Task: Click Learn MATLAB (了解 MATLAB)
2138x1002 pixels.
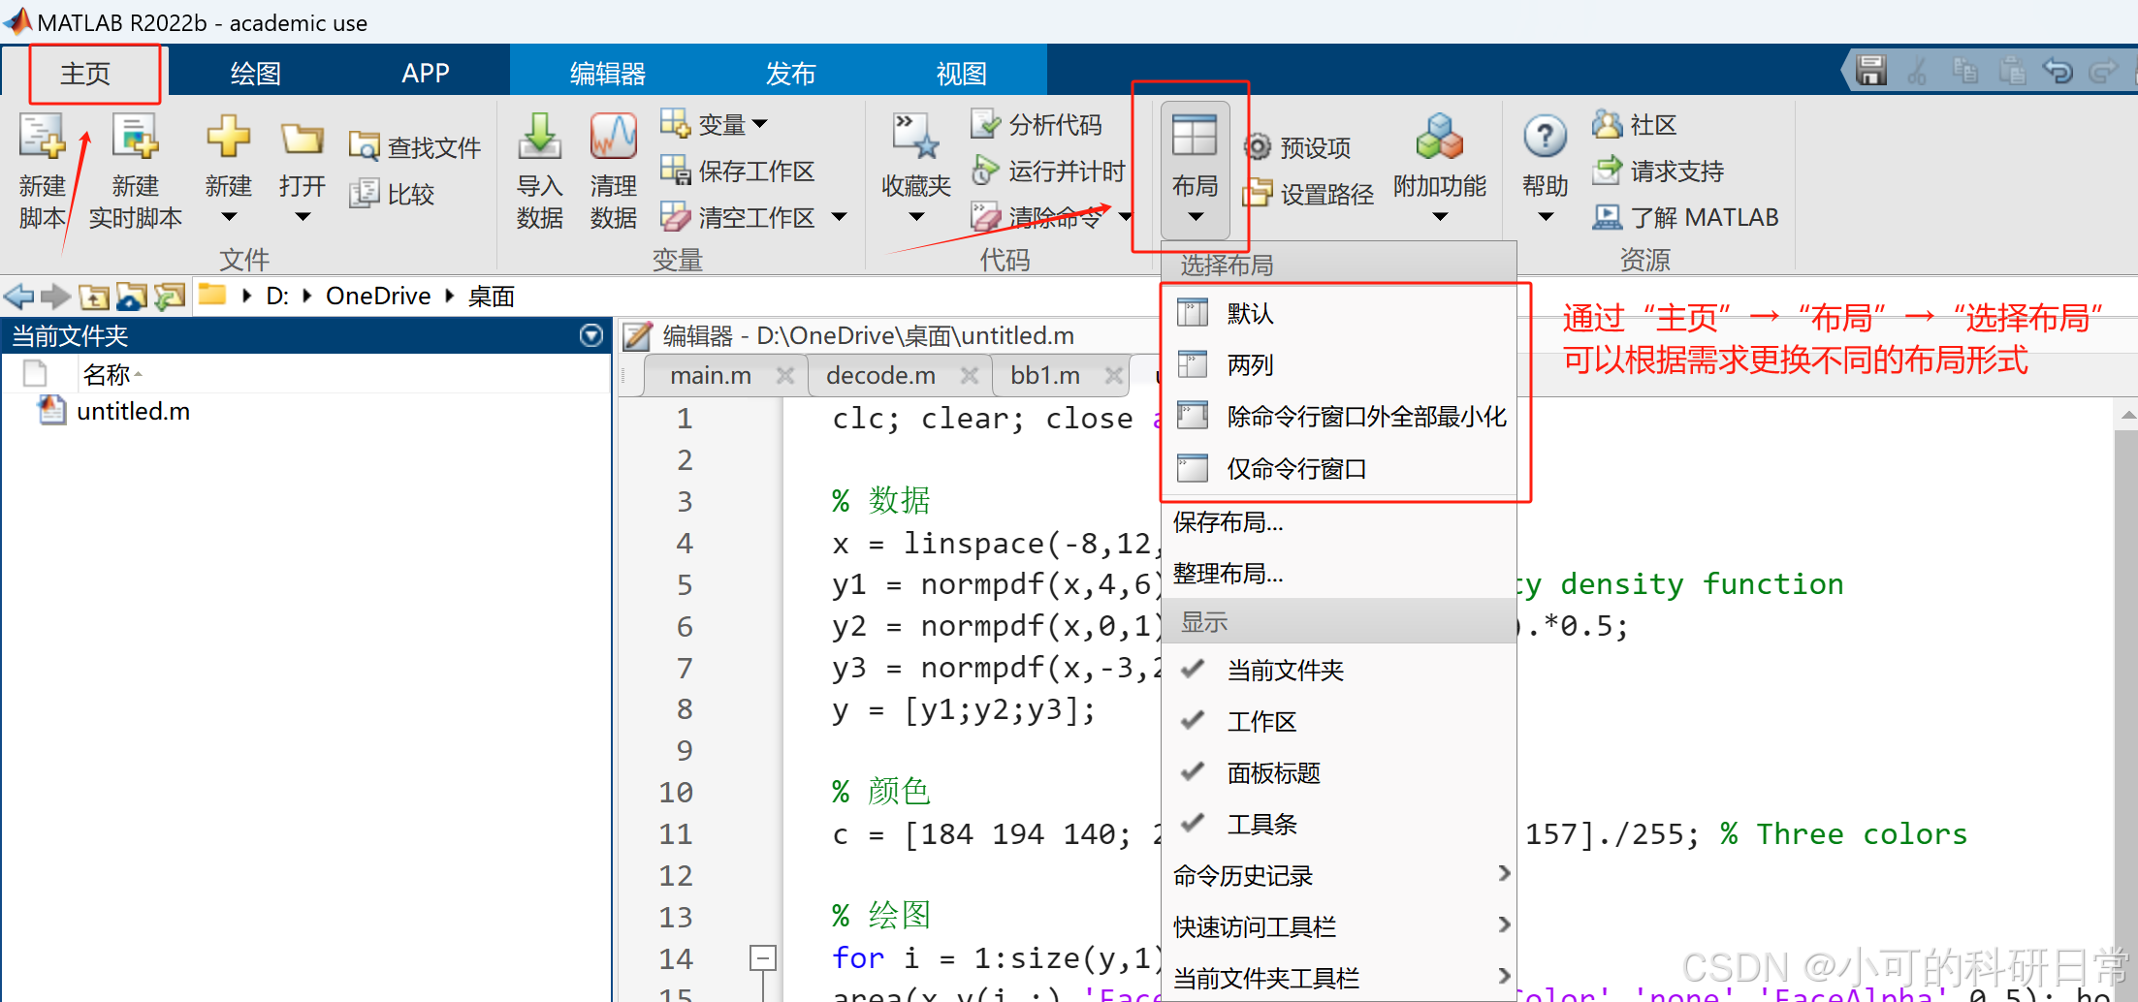Action: [x=1685, y=217]
